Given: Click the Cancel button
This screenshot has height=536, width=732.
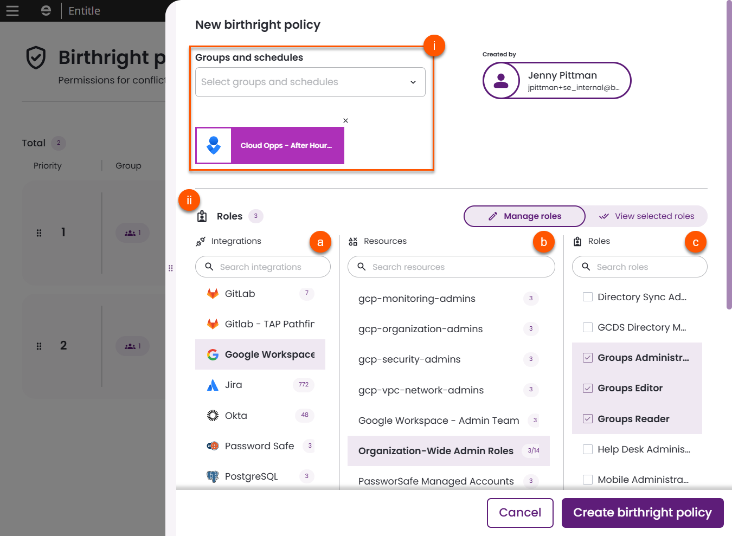Looking at the screenshot, I should 519,512.
